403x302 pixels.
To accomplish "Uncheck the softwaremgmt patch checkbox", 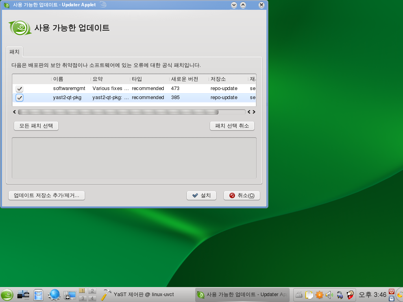I will [x=20, y=88].
